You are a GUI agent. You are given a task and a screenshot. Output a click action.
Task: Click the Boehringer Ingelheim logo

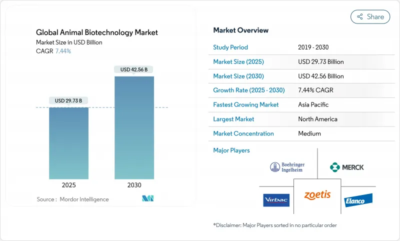(287, 167)
